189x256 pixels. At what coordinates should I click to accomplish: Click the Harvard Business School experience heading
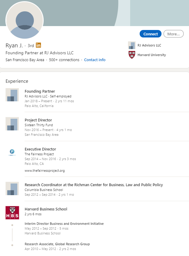click(46, 209)
